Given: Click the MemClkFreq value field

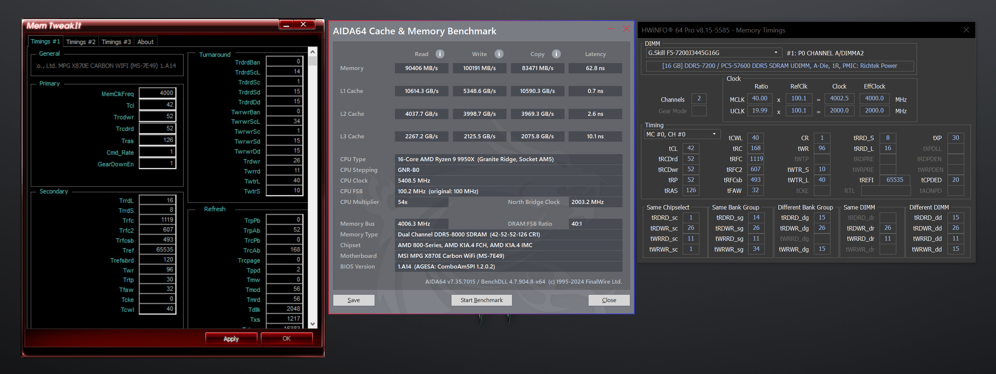Looking at the screenshot, I should coord(157,93).
